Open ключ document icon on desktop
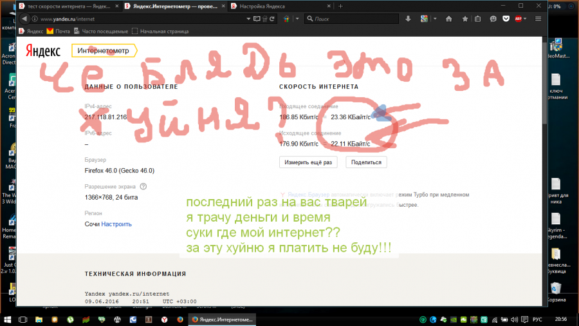 click(556, 86)
